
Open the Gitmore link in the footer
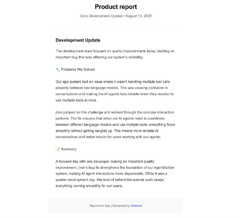(136, 206)
